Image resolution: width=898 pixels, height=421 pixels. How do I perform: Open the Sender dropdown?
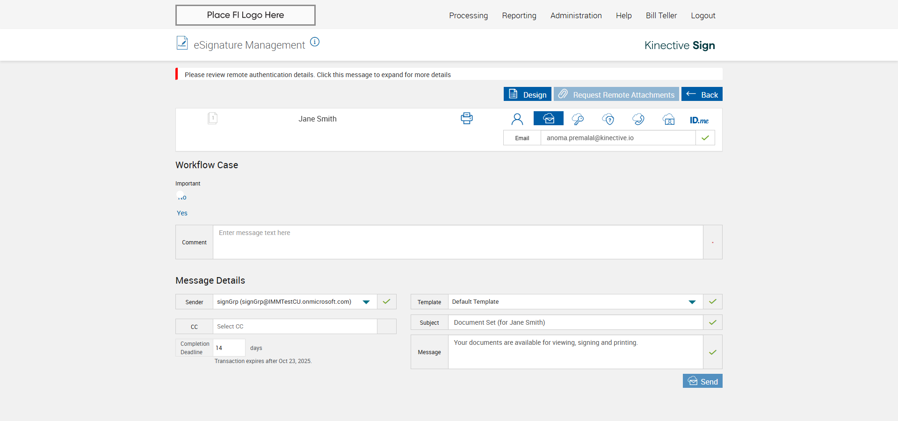pyautogui.click(x=366, y=302)
